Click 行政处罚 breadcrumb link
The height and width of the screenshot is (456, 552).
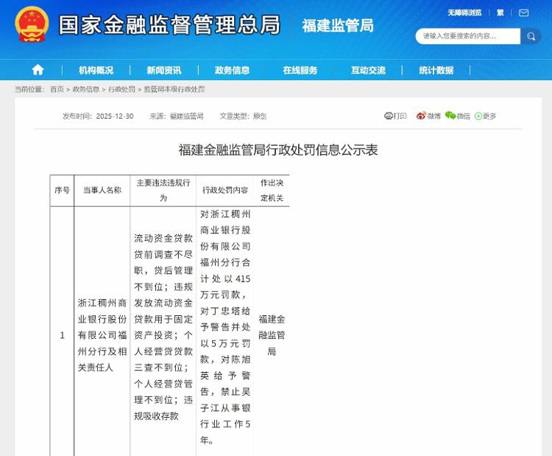tap(121, 89)
